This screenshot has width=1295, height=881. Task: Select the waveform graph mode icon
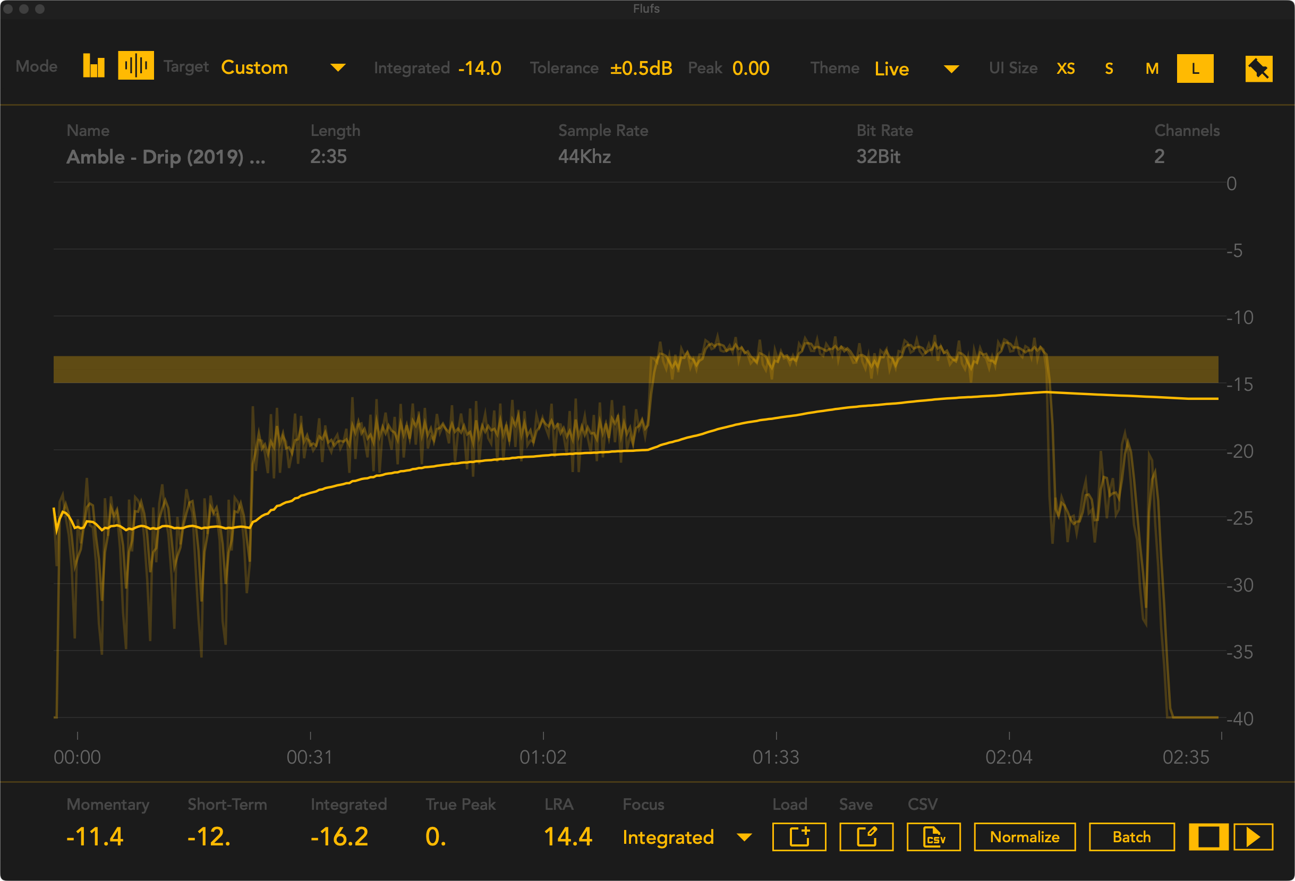135,66
